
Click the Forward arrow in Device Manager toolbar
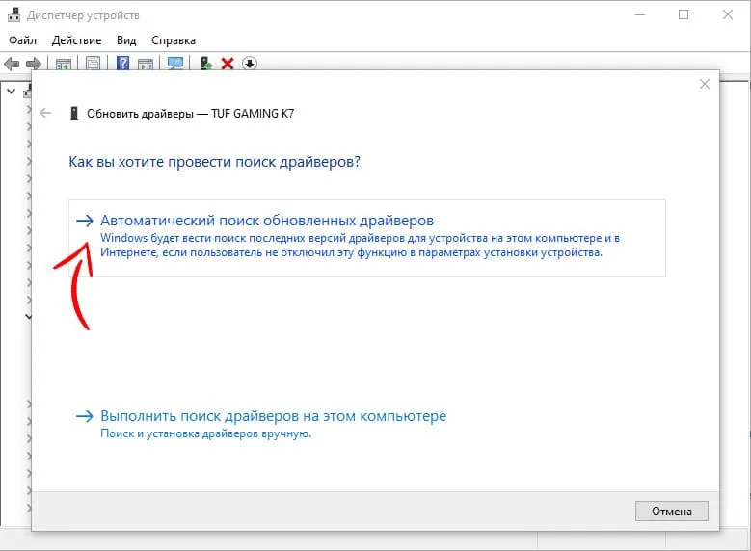coord(33,64)
